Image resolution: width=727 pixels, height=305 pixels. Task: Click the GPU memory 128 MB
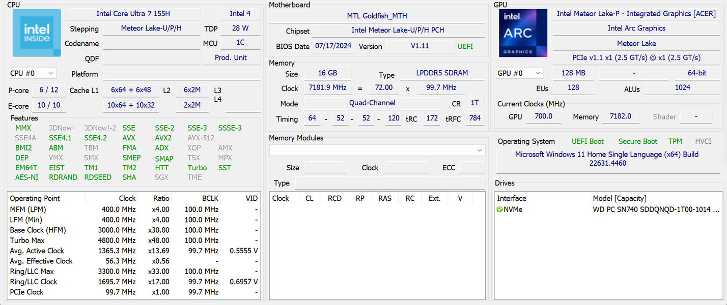573,73
